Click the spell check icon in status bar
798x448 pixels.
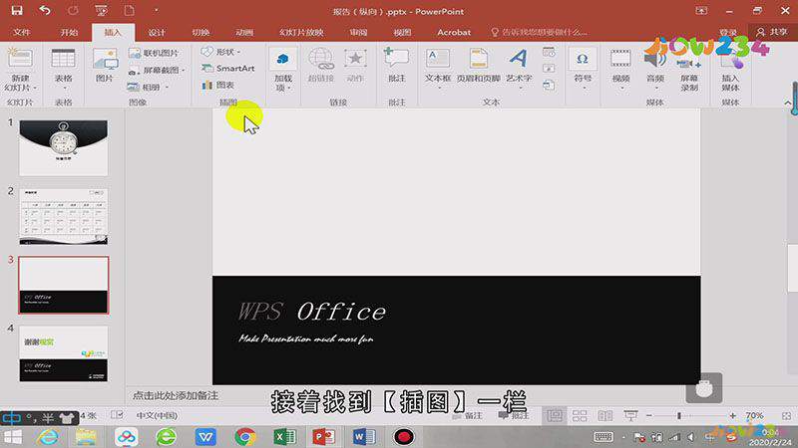click(117, 415)
